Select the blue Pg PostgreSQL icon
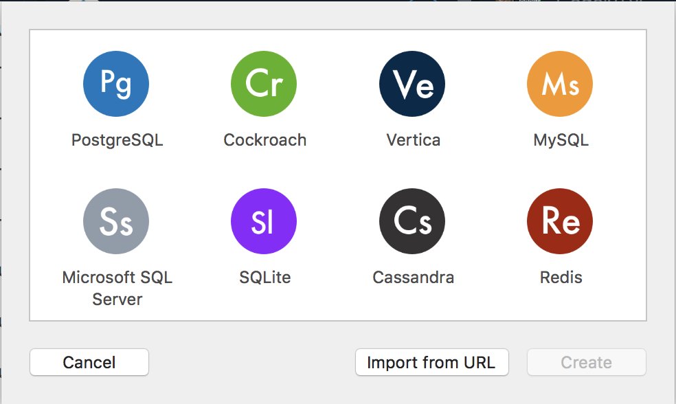Image resolution: width=676 pixels, height=404 pixels. click(116, 84)
